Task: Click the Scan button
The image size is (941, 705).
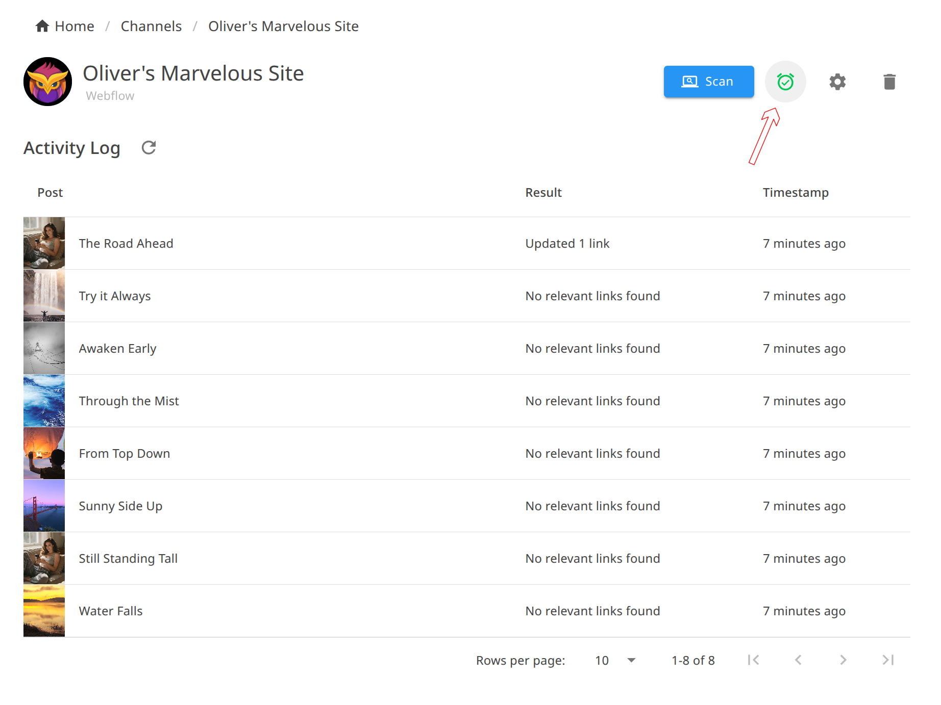Action: click(708, 82)
